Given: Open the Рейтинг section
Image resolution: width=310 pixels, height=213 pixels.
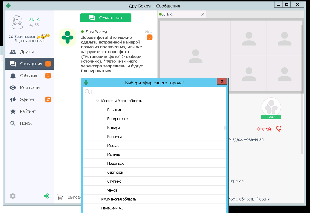Looking at the screenshot, I should 30,111.
